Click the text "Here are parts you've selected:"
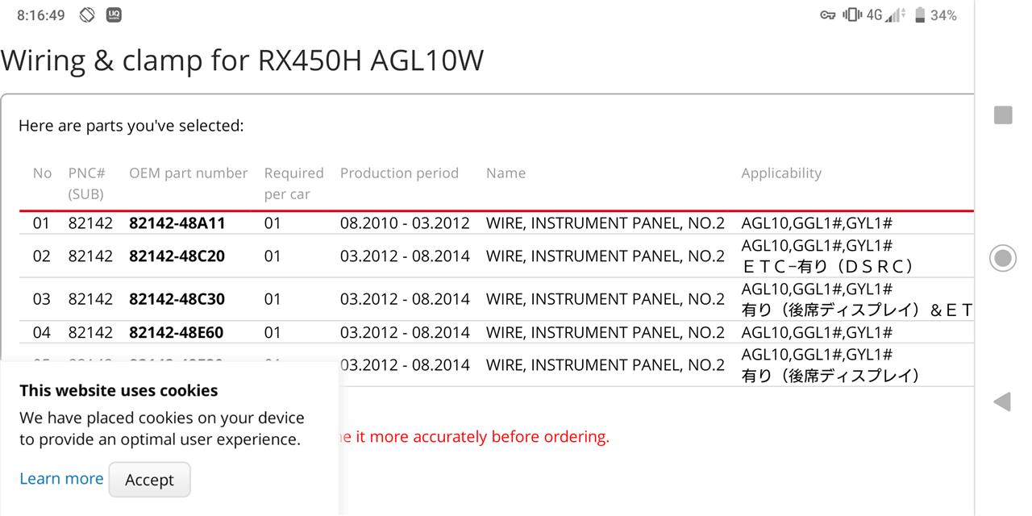This screenshot has height=516, width=1032. coord(131,126)
